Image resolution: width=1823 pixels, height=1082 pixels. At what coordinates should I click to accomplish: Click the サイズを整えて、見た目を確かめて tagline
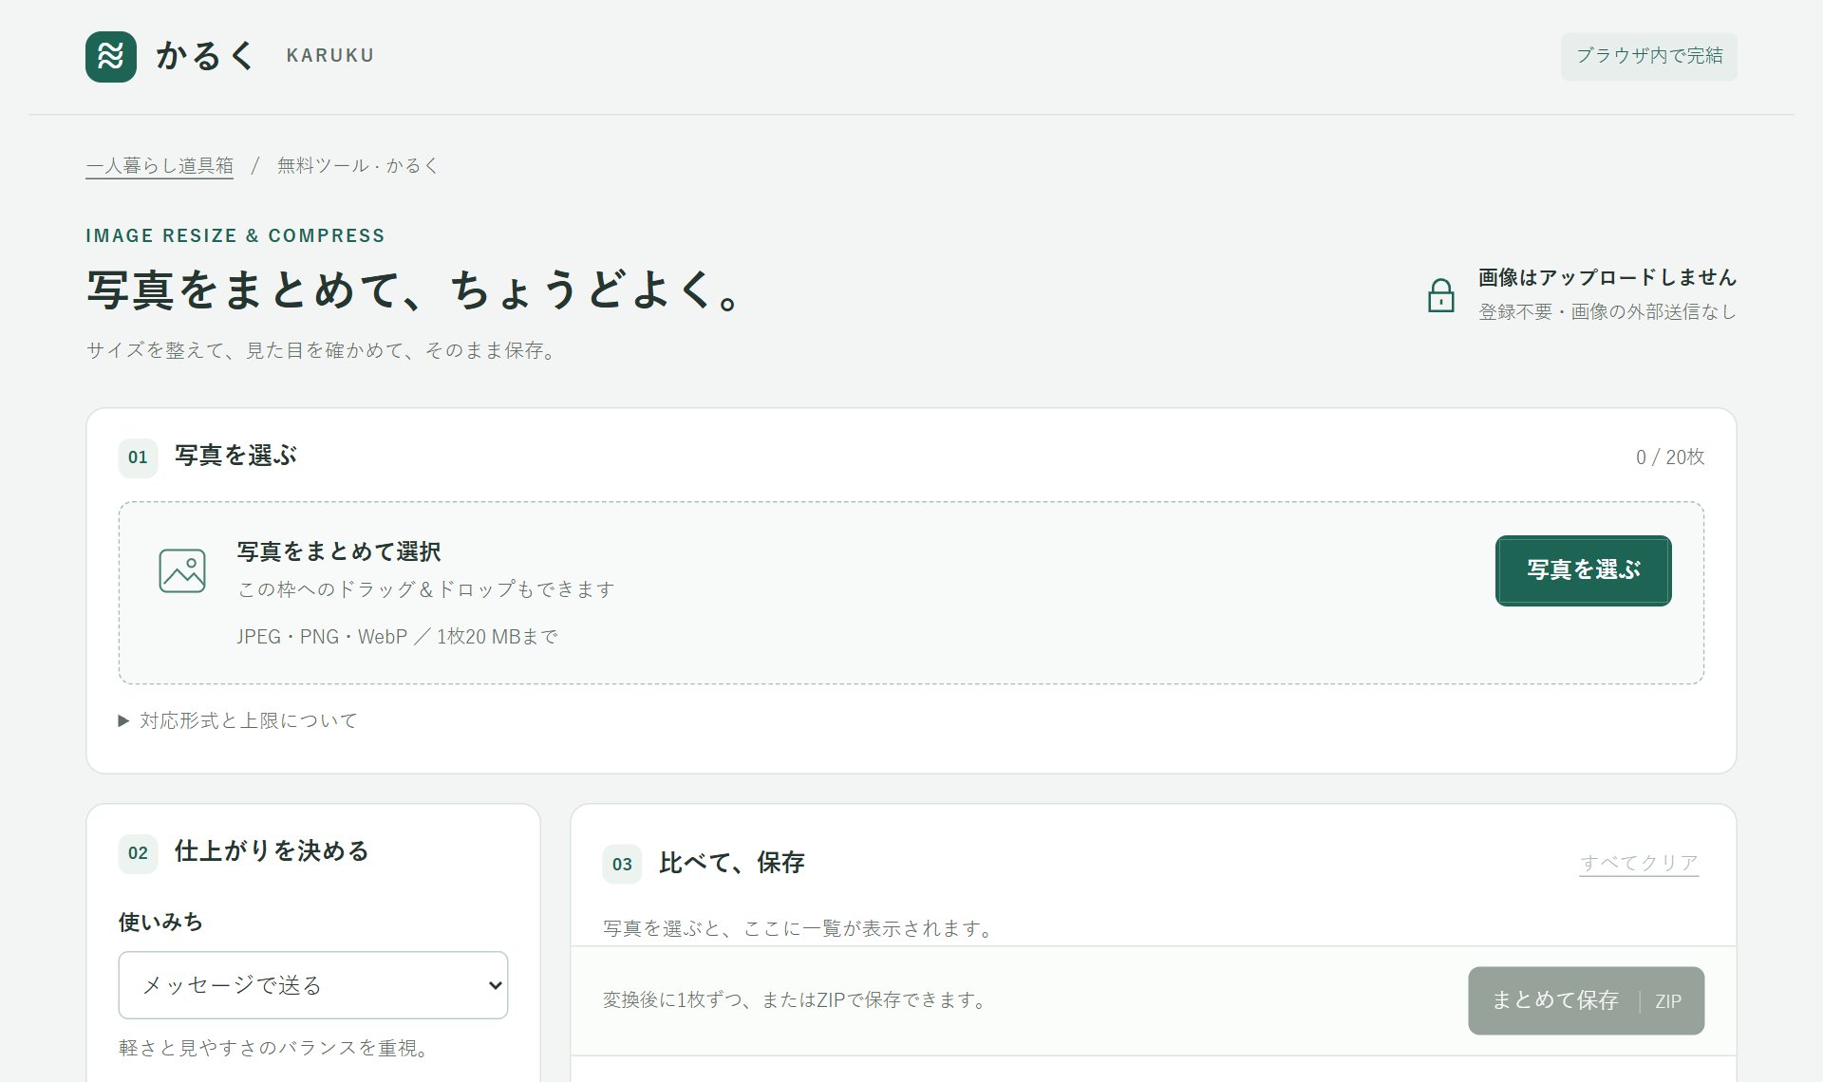(x=324, y=350)
